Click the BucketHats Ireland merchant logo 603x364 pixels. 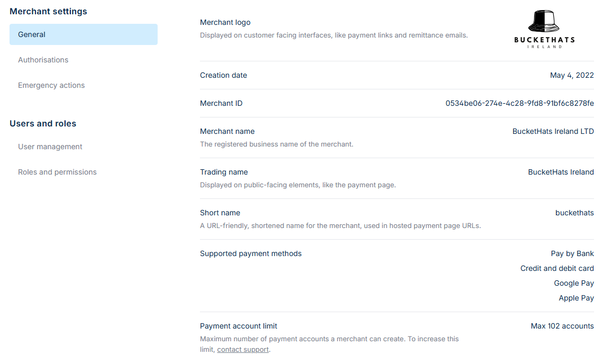coord(544,30)
